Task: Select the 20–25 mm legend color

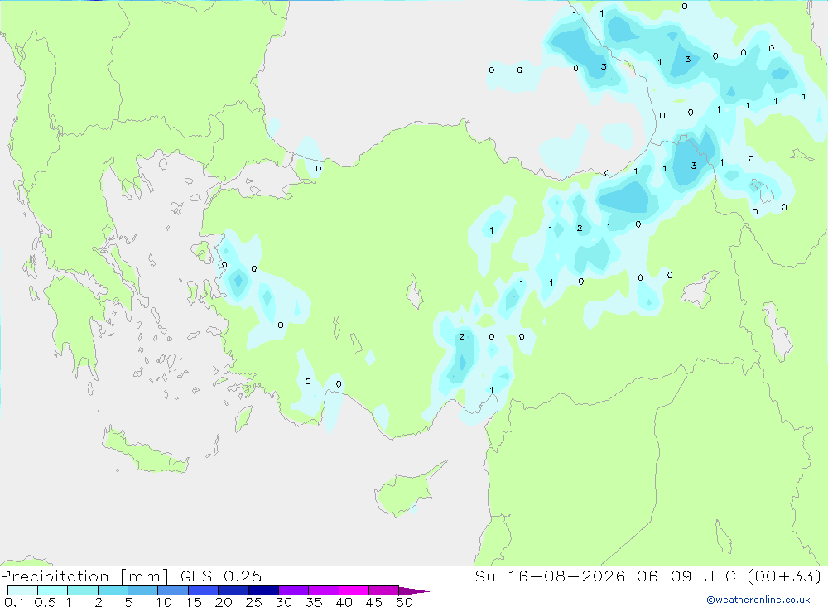Action: pos(233,590)
